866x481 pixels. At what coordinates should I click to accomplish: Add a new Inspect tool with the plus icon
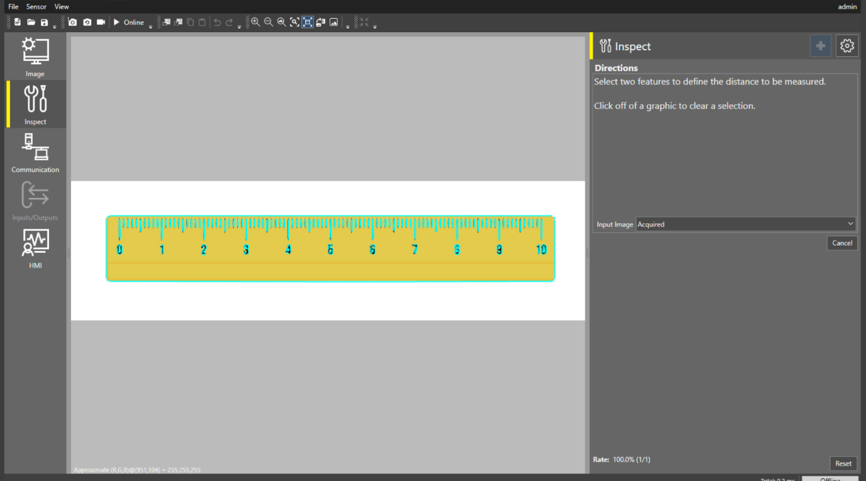coord(820,45)
